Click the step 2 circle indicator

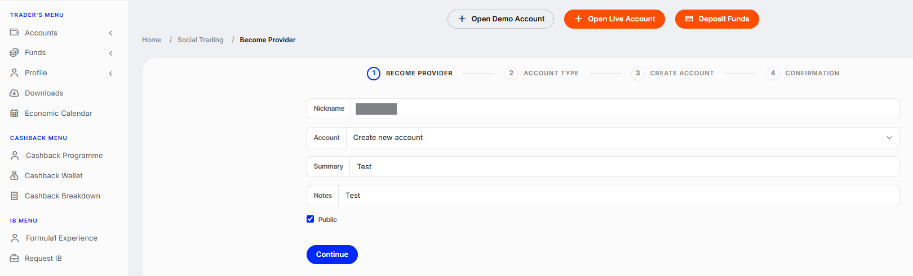tap(511, 74)
